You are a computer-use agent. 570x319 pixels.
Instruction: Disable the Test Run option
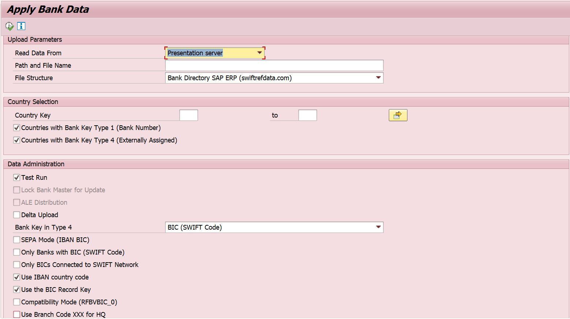coord(16,177)
